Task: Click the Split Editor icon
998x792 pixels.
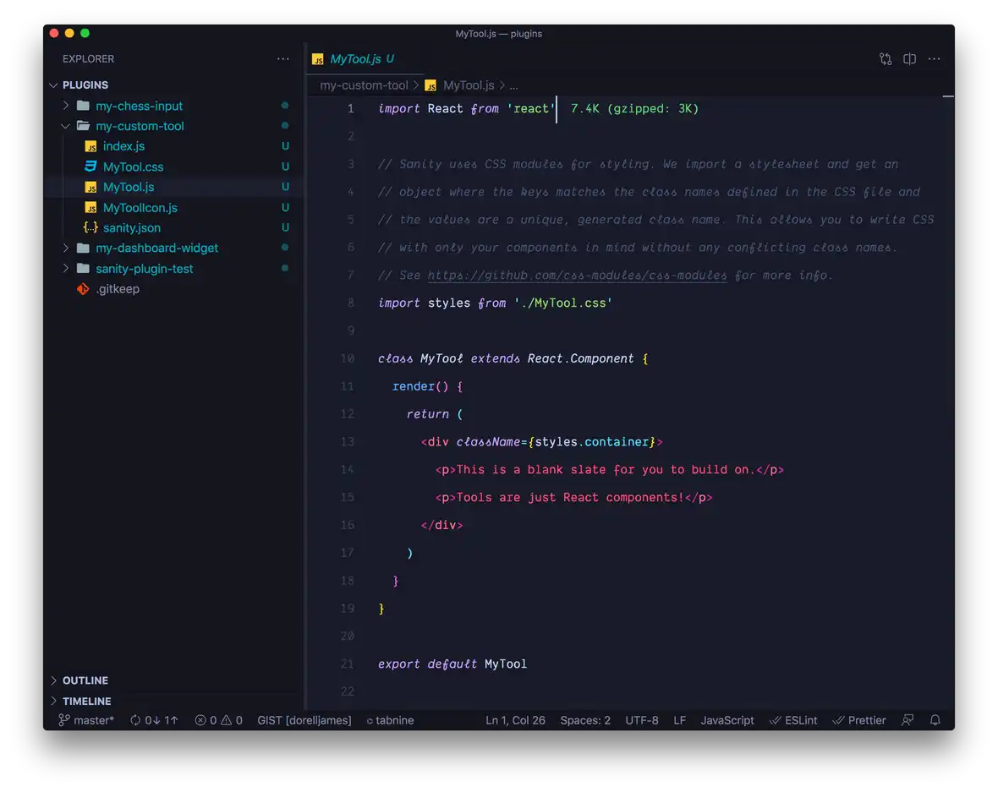Action: coord(909,58)
